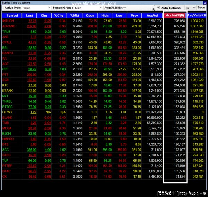This screenshot has height=197, width=208.
Task: Sort by the %Mkt column header
Action: [x=75, y=16]
